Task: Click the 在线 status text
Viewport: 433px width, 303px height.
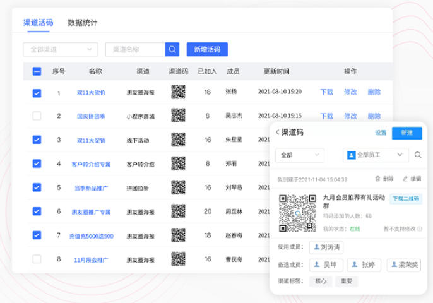Action: tap(355, 229)
